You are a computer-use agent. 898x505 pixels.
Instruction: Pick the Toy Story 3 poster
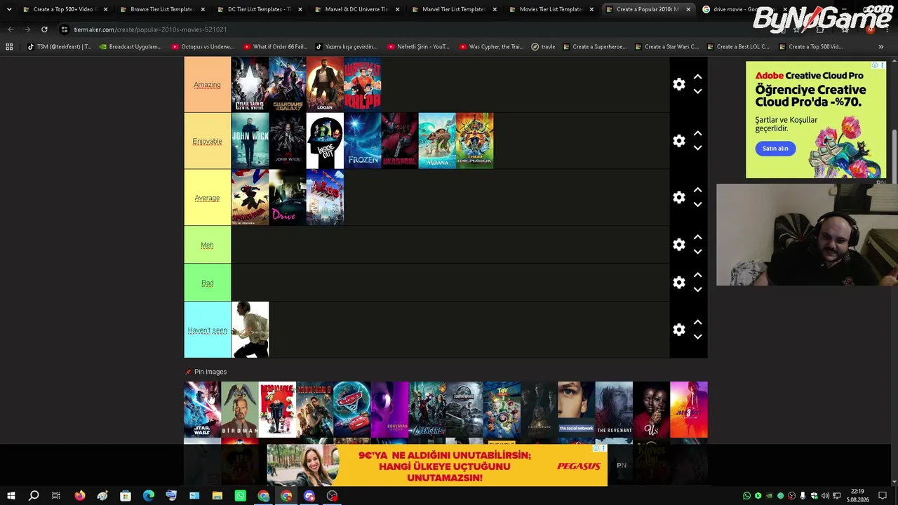click(x=502, y=410)
